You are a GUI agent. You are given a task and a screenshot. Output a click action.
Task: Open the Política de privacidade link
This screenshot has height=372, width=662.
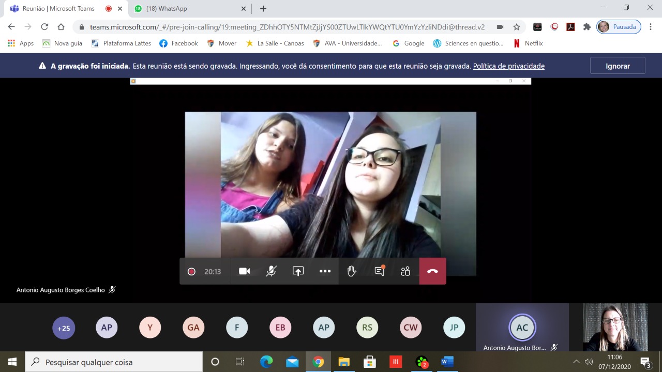(508, 66)
